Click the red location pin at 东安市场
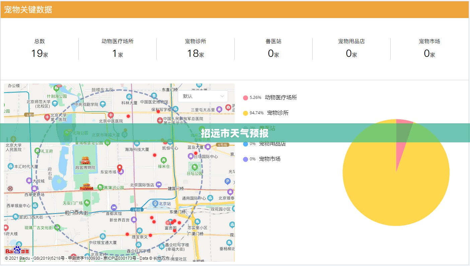The width and height of the screenshot is (470, 266). [120, 168]
